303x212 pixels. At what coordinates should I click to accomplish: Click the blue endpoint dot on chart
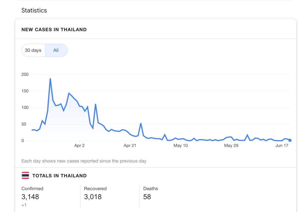pos(290,140)
